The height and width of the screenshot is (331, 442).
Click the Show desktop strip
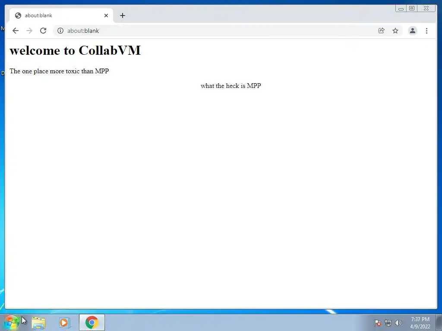click(x=439, y=322)
